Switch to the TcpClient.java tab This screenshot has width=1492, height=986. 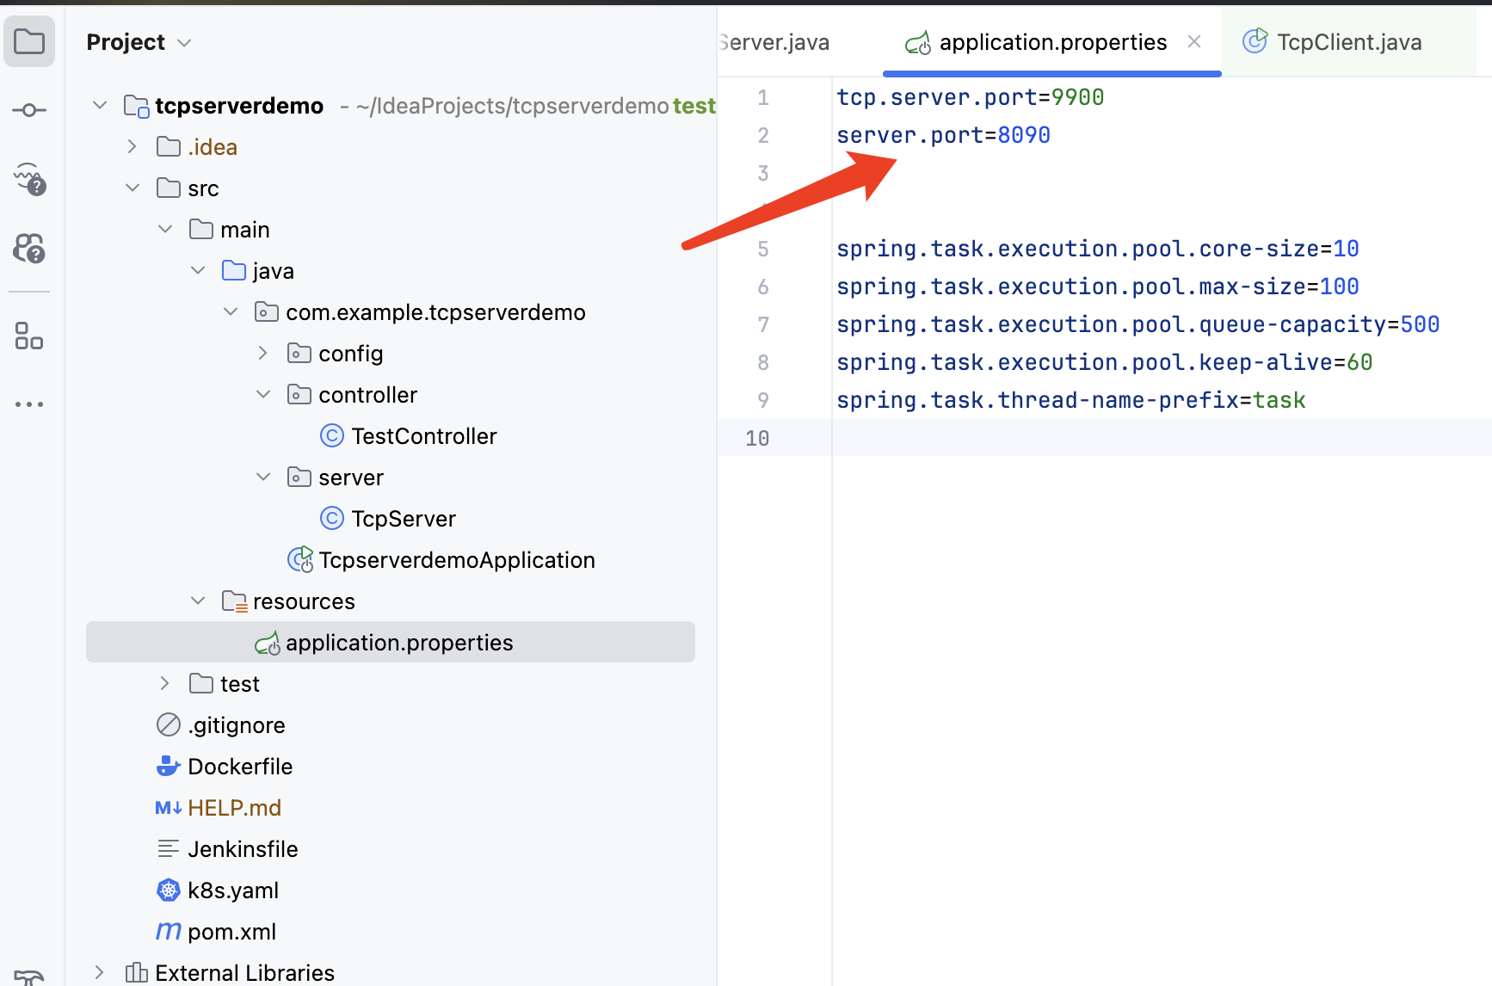point(1347,42)
